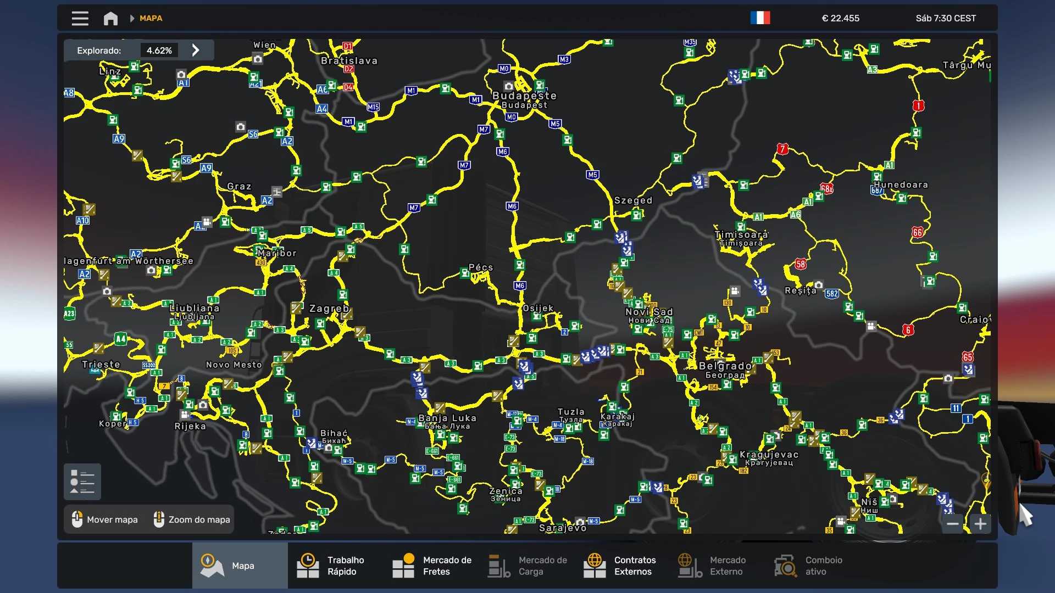
Task: Click the photo viewpoint icon near Sarajevo
Action: (580, 522)
